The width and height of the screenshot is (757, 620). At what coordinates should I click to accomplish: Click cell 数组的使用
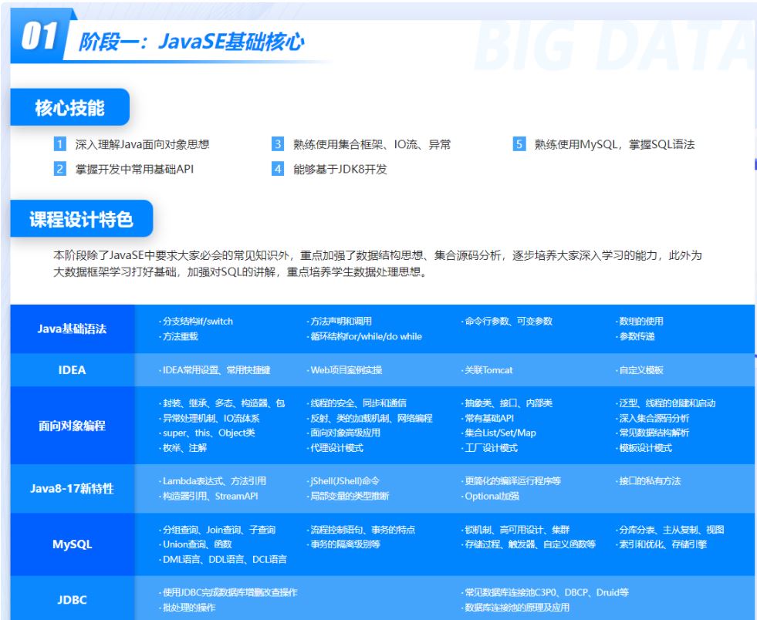[x=640, y=322]
